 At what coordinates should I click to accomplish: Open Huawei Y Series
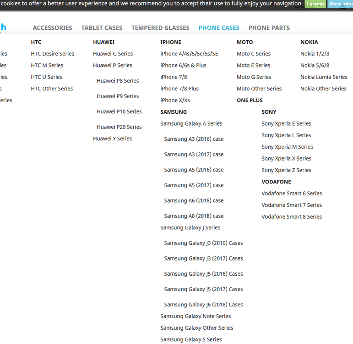pyautogui.click(x=112, y=139)
